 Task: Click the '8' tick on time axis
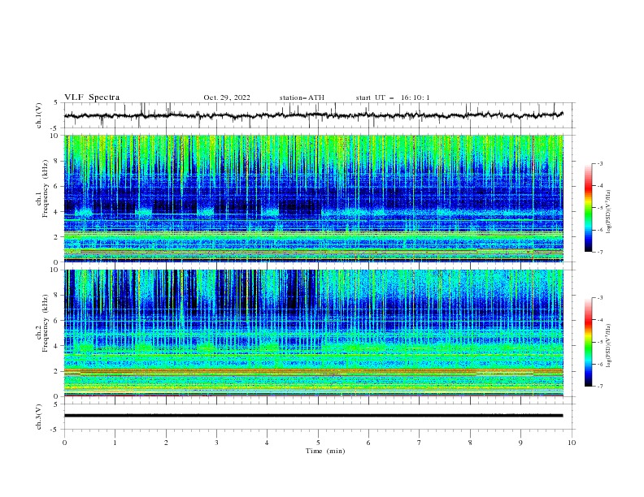pos(470,443)
